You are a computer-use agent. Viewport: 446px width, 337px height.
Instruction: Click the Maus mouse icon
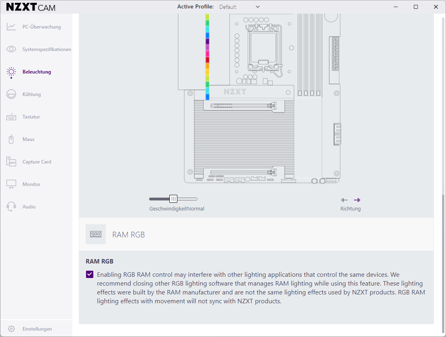click(11, 139)
